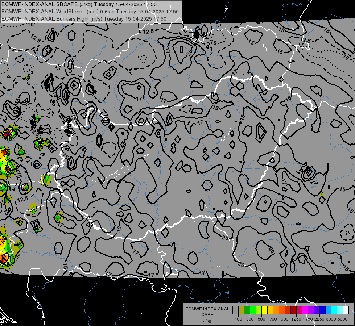Image resolution: width=355 pixels, height=326 pixels.
Task: Click the 700 value under the legend
Action: click(x=273, y=319)
